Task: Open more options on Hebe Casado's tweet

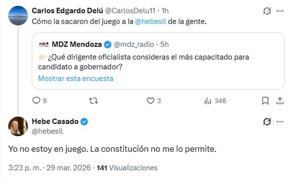Action: [x=280, y=122]
